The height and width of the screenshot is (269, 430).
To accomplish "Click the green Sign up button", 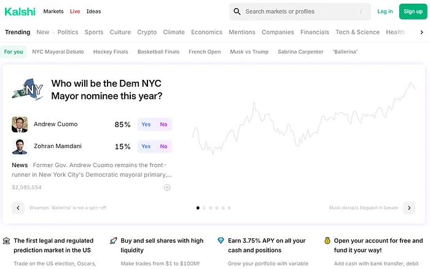I will pyautogui.click(x=413, y=11).
